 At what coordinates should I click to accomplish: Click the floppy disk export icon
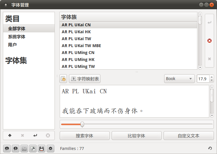tap(42, 149)
